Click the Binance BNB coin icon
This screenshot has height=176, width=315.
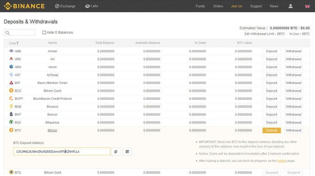[x=11, y=106]
